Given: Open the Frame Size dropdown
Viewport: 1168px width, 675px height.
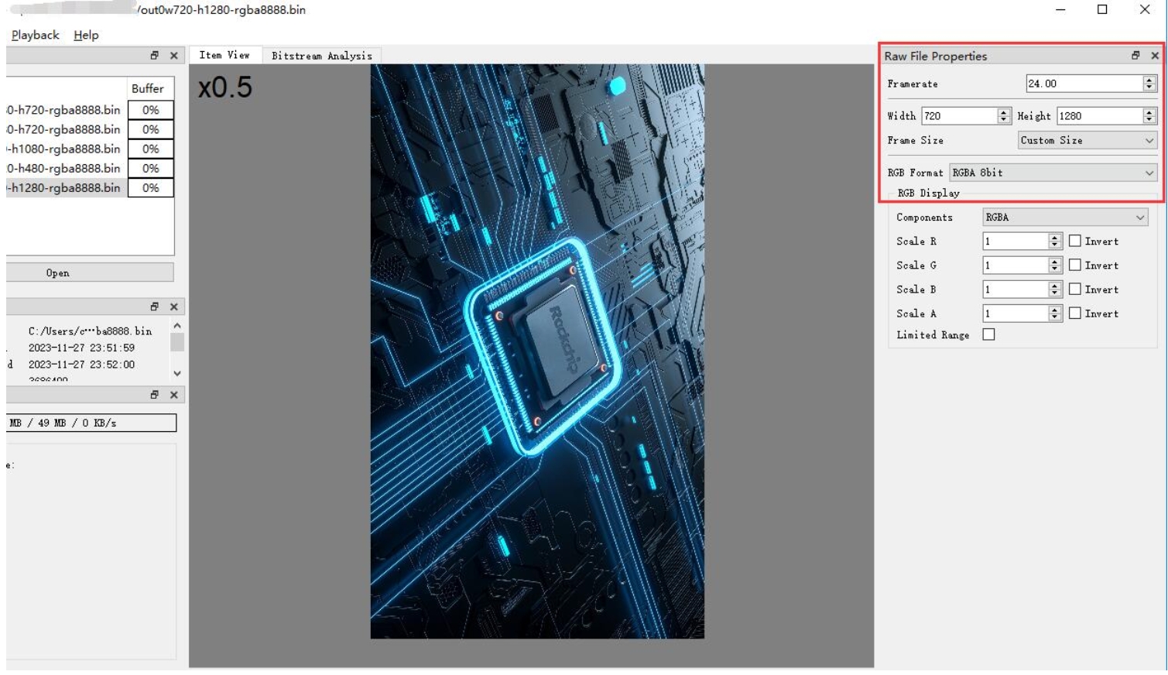Looking at the screenshot, I should click(1087, 140).
